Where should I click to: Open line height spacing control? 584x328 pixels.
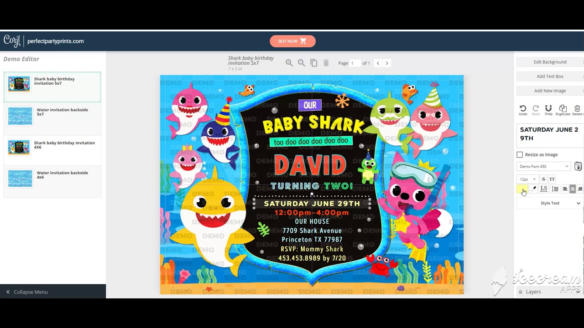click(555, 189)
